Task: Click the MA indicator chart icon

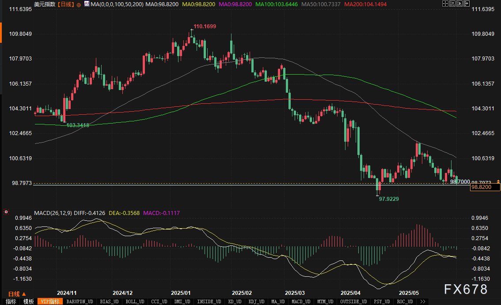Action: coord(86,4)
